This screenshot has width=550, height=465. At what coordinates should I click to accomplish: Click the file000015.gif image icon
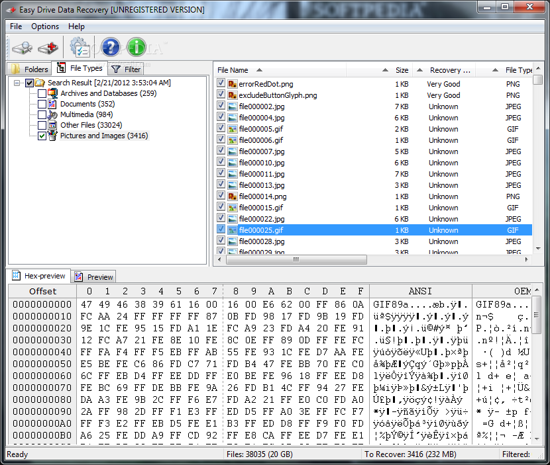click(232, 208)
